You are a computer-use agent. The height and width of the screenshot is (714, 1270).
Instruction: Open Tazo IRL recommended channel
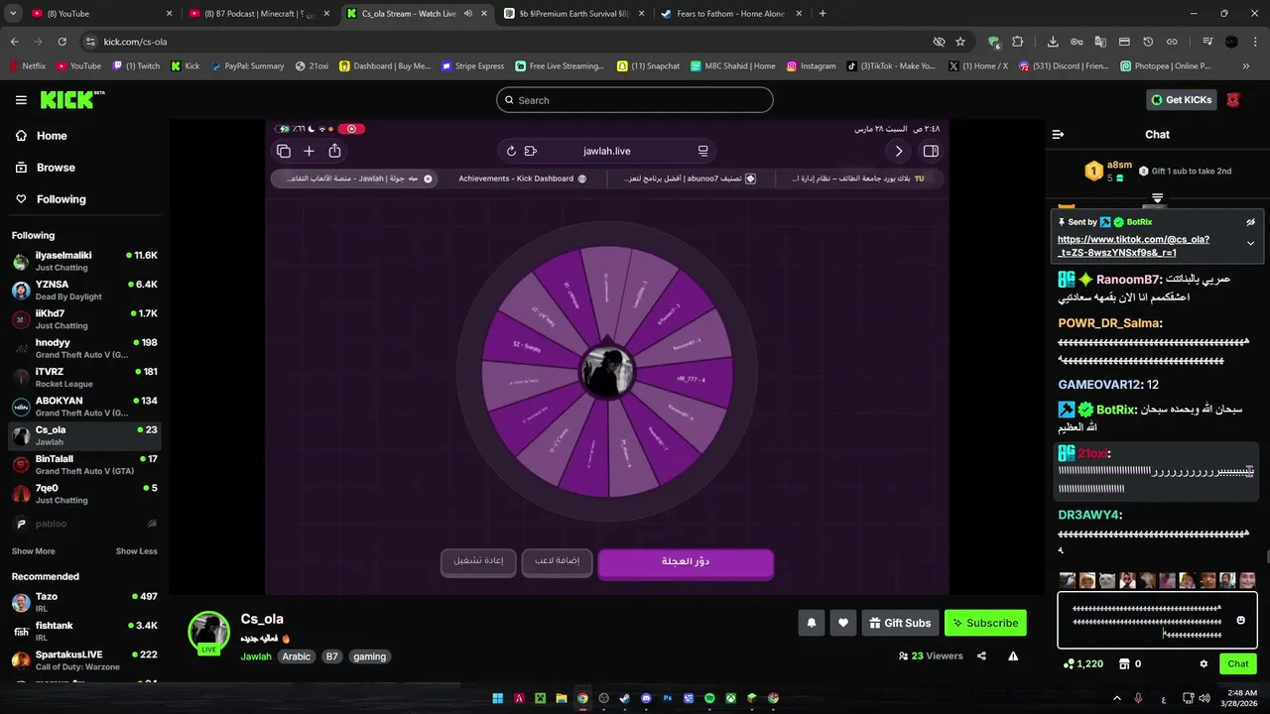pos(84,603)
